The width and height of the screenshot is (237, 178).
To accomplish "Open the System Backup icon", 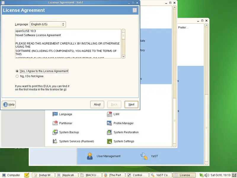I will pos(55,132).
